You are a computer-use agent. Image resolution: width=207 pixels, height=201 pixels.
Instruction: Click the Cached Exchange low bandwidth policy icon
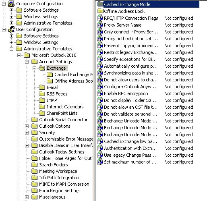(100, 141)
